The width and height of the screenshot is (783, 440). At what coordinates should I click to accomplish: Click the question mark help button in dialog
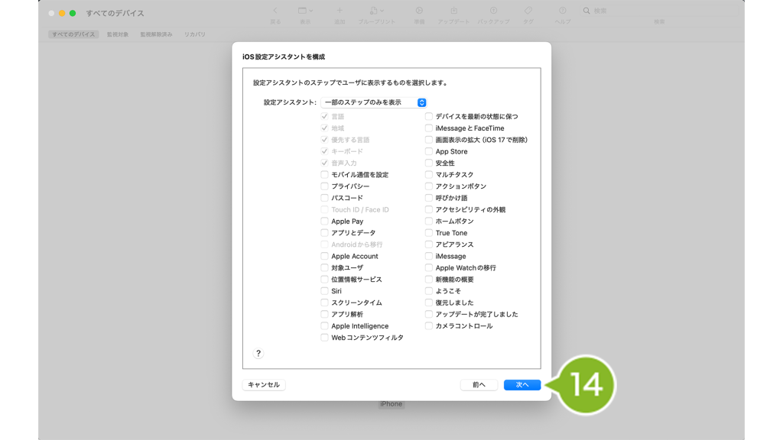[258, 353]
